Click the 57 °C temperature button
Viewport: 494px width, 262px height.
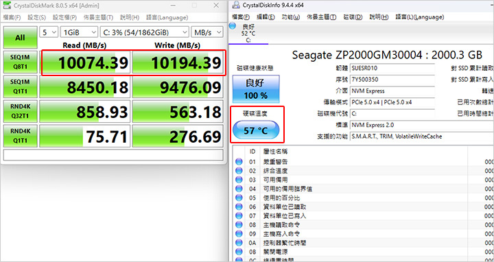[256, 130]
